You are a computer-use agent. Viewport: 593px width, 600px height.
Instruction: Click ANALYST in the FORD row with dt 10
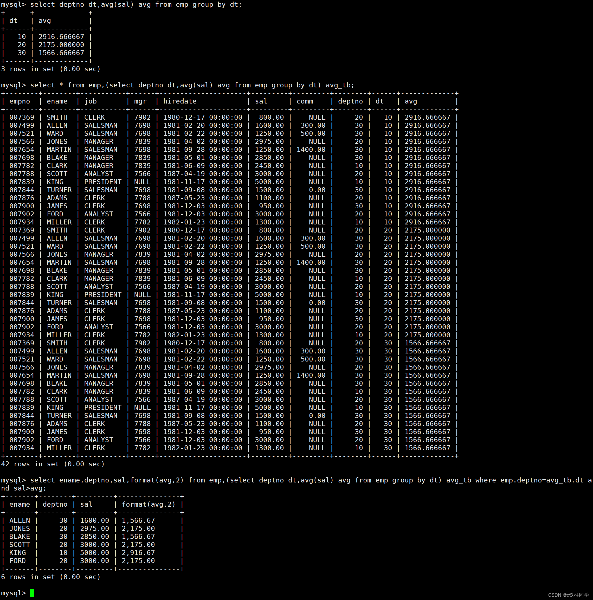coord(99,214)
